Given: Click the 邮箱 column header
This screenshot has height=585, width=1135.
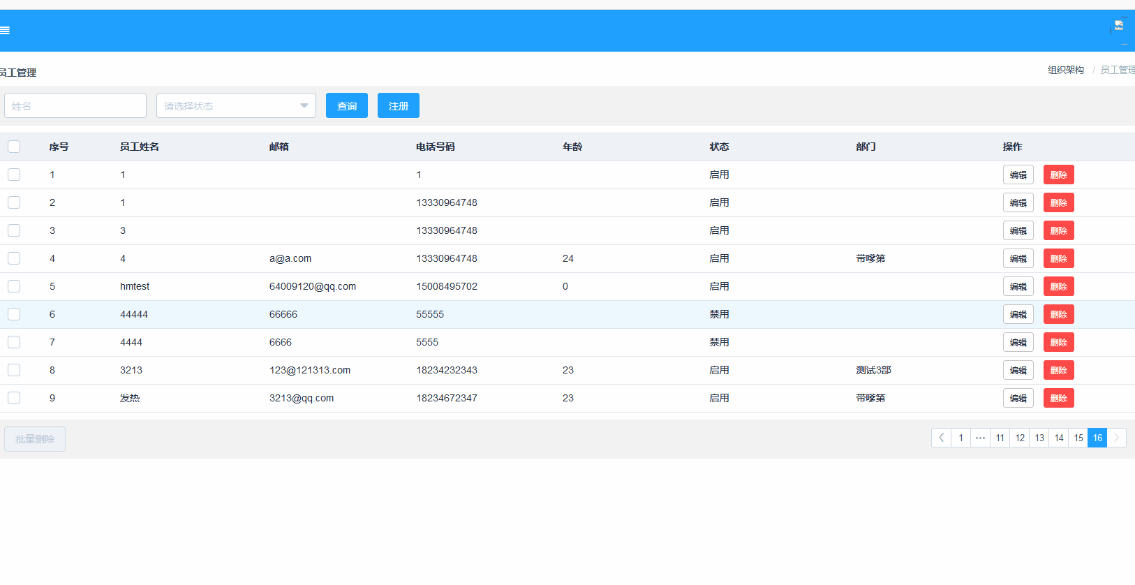Looking at the screenshot, I should coord(279,147).
